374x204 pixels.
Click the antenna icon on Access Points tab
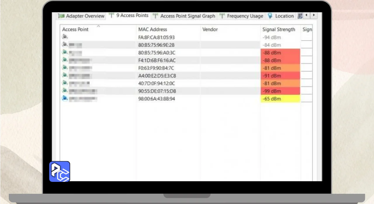tap(111, 15)
